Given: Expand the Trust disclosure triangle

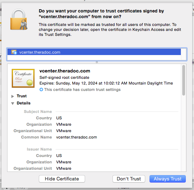Looking at the screenshot, I should tap(12, 96).
